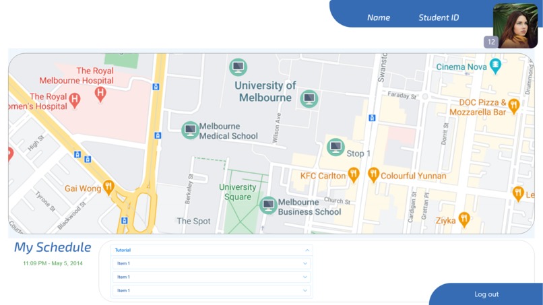Click KFC Carlton restaurant pin
The width and height of the screenshot is (543, 305).
tap(354, 175)
